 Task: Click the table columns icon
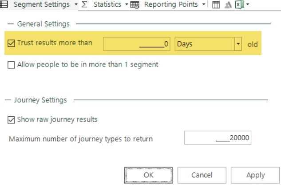[216, 5]
